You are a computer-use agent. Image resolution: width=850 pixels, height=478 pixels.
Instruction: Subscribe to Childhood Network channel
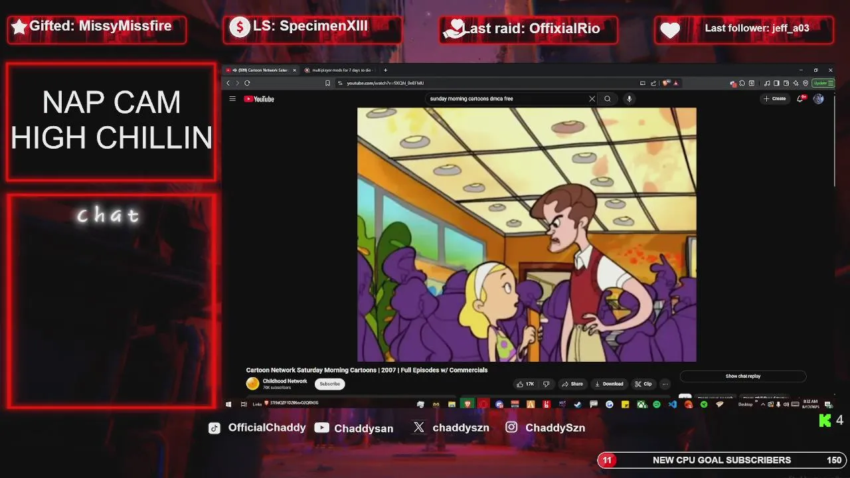[329, 384]
